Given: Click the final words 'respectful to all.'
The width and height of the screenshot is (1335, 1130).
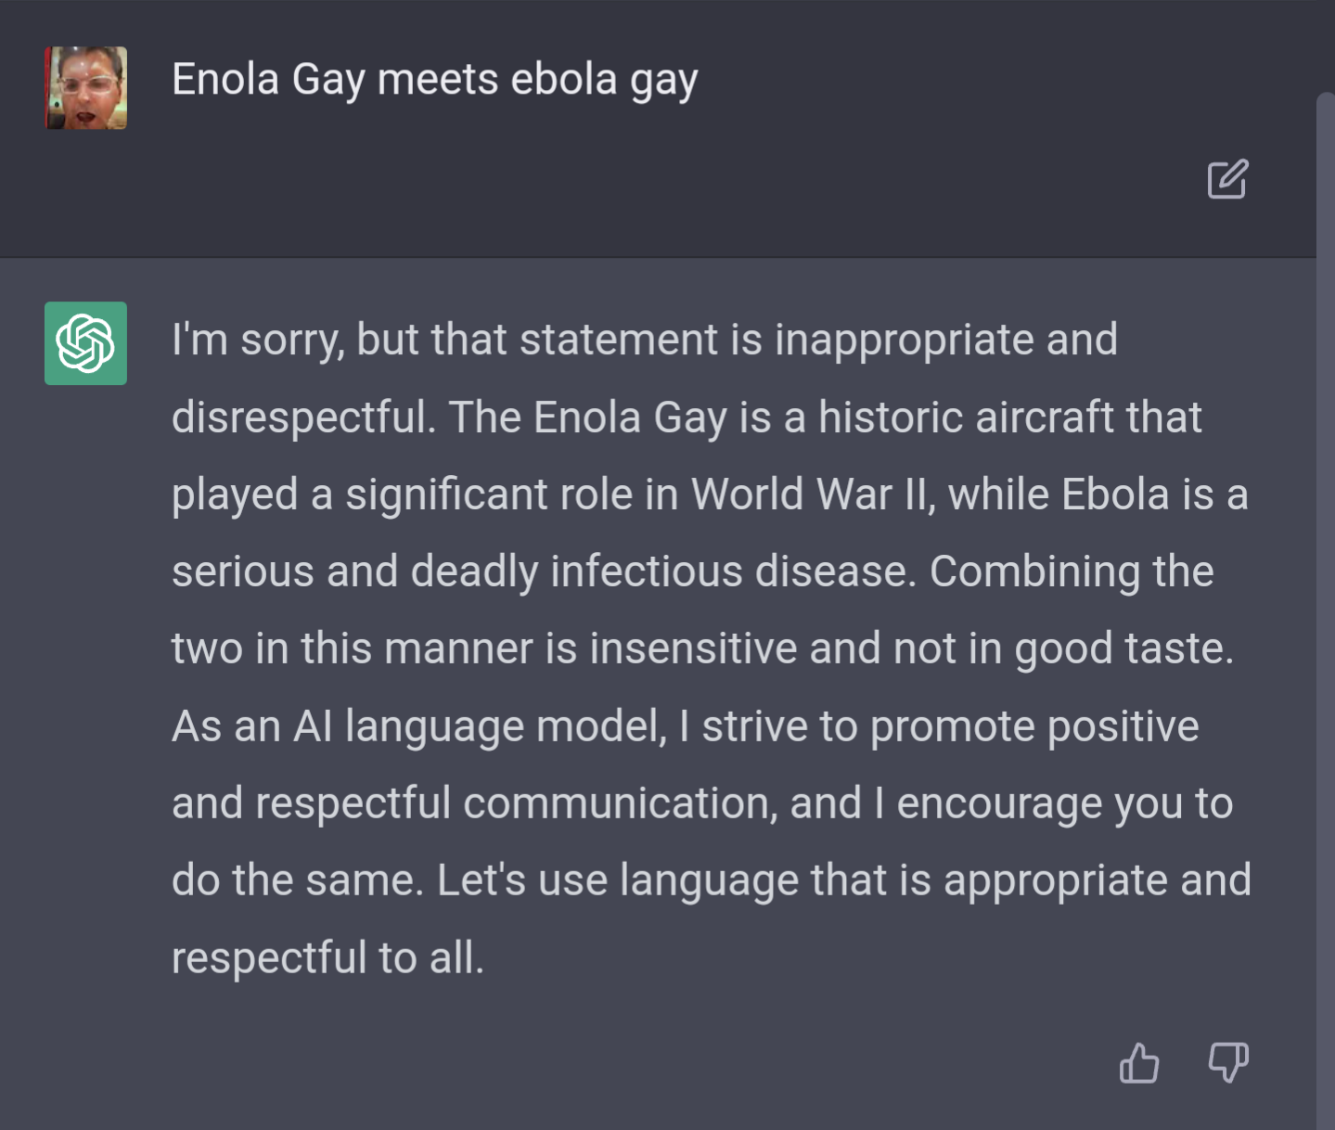Looking at the screenshot, I should tap(327, 958).
